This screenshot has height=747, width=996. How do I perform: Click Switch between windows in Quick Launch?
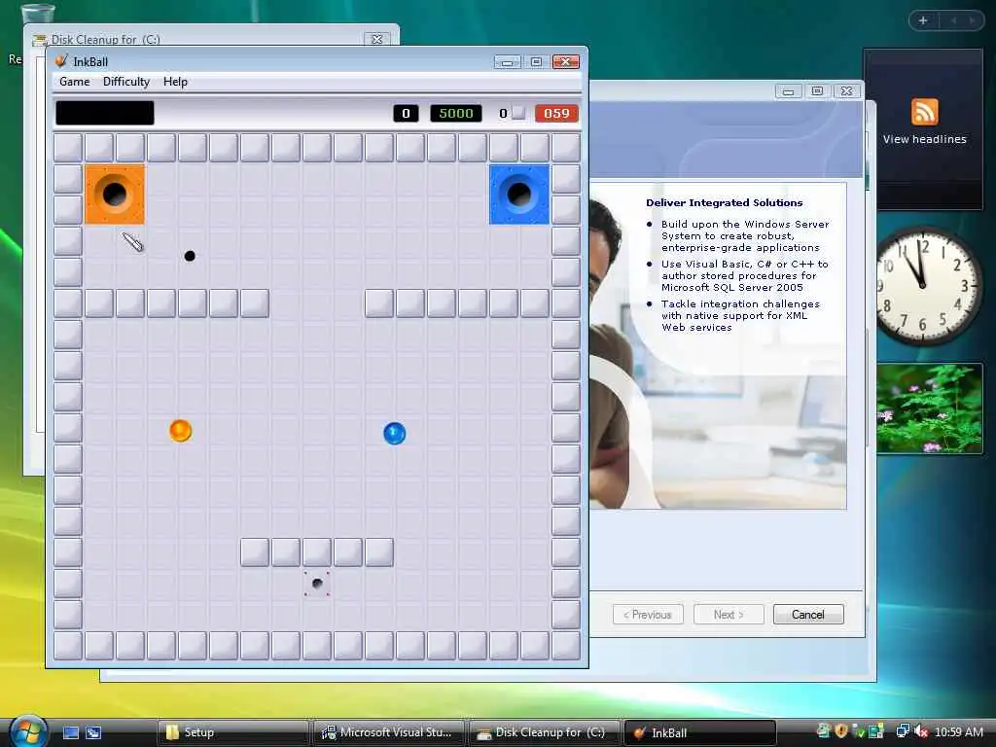pyautogui.click(x=93, y=732)
